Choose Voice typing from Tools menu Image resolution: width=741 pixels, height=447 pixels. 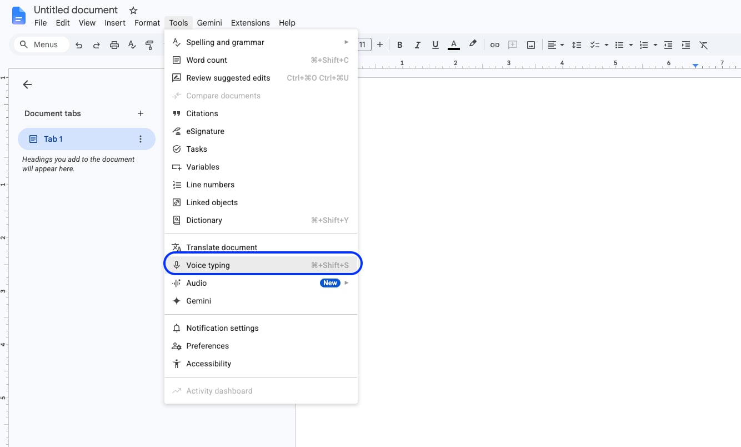pos(261,265)
